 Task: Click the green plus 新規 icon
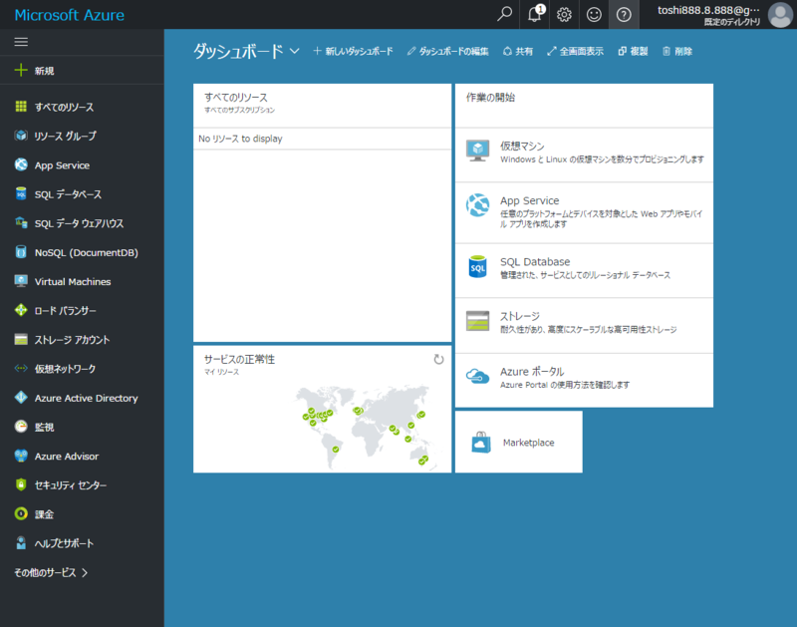tap(20, 70)
